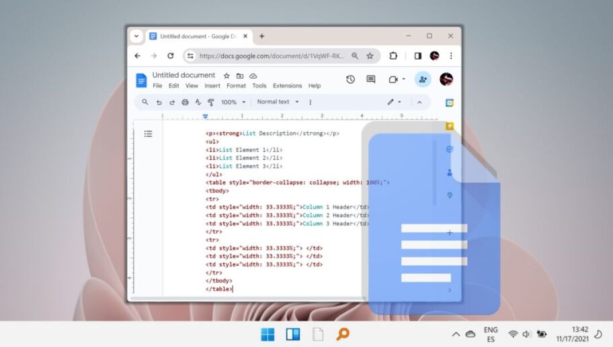Open the Edit menu
Image resolution: width=613 pixels, height=347 pixels.
[x=173, y=86]
